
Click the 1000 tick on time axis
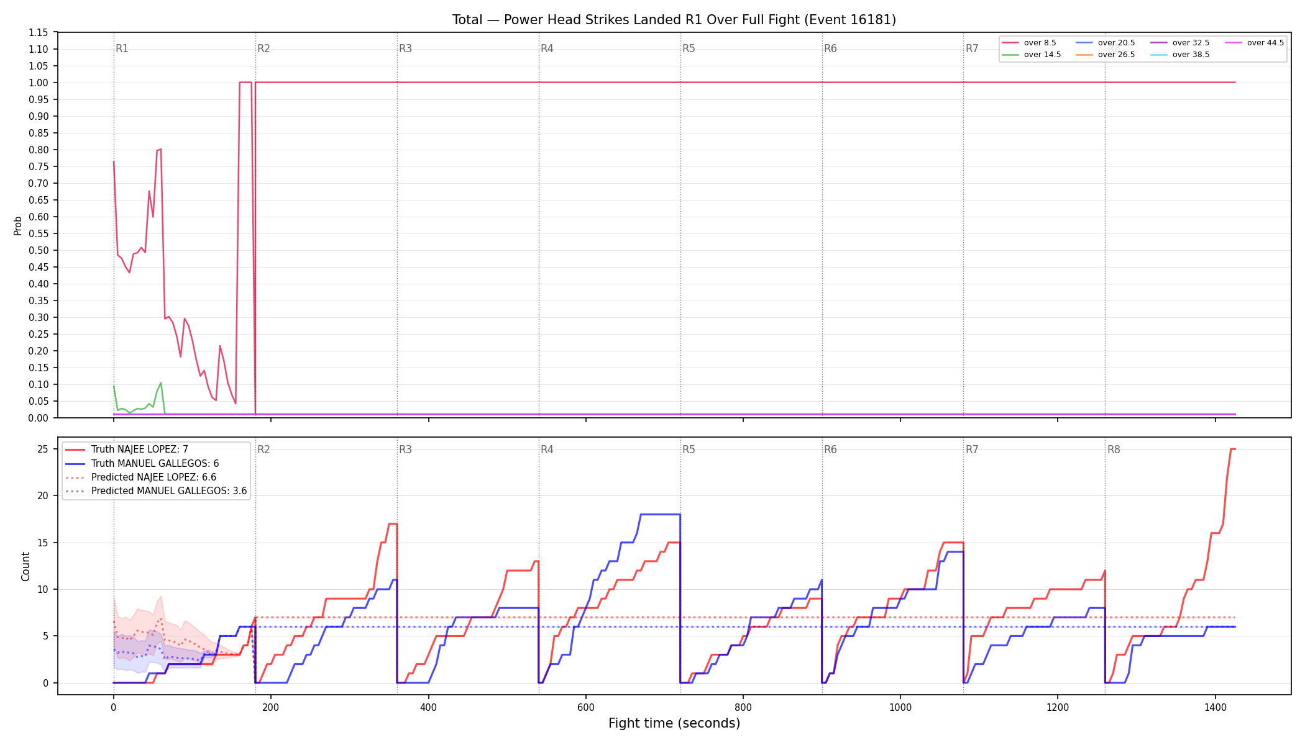coord(900,707)
